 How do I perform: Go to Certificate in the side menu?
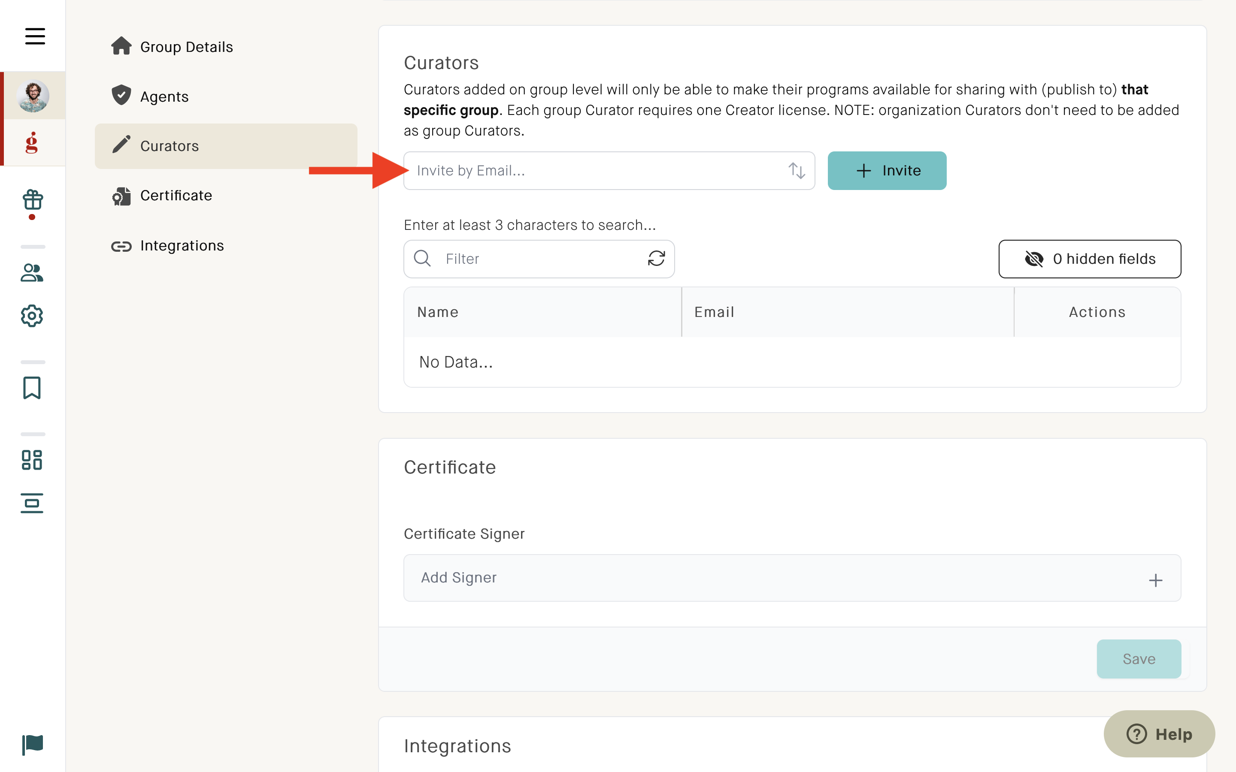pos(226,196)
